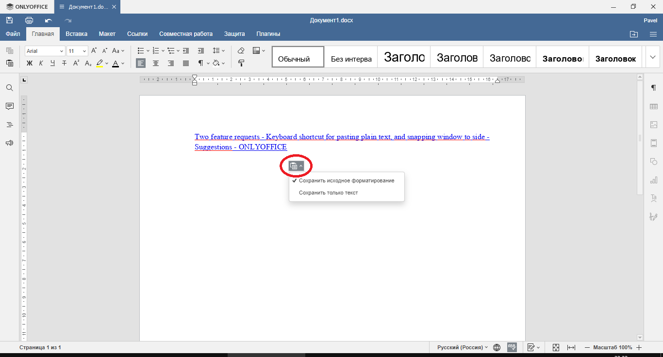The height and width of the screenshot is (357, 663).
Task: Open the change case Aa dropdown
Action: (x=118, y=50)
